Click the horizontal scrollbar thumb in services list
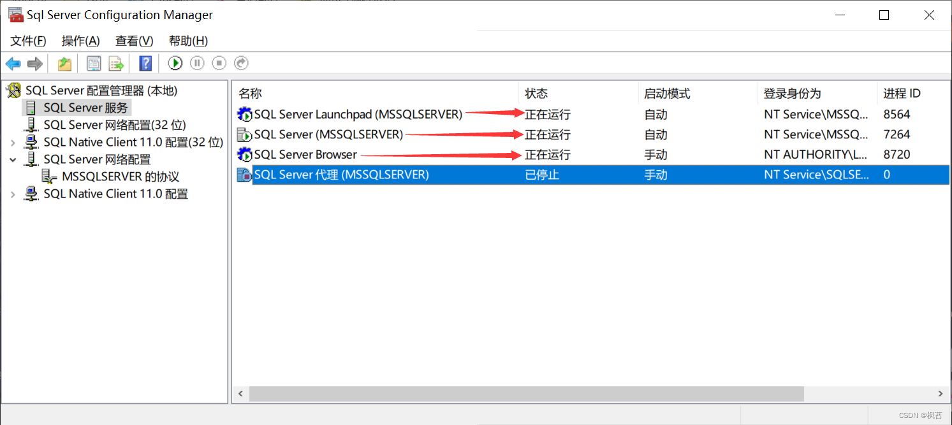Image resolution: width=952 pixels, height=425 pixels. (527, 394)
